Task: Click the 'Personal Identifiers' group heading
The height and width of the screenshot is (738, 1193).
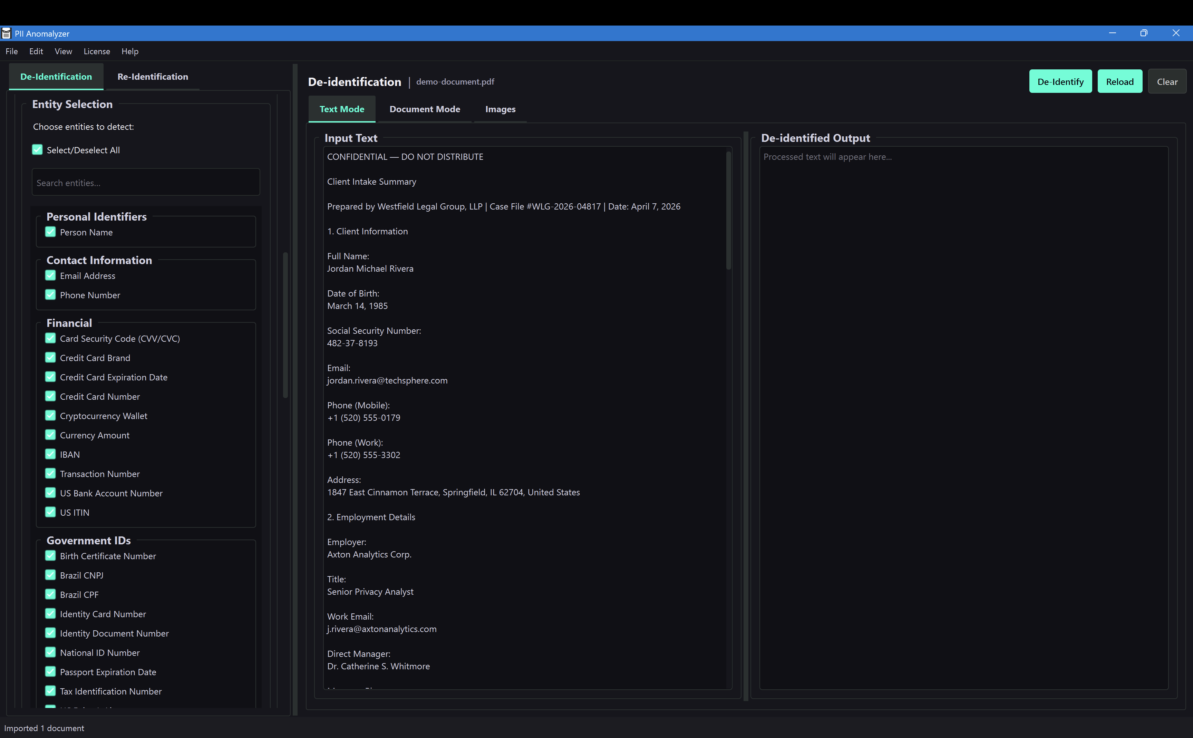Action: click(97, 216)
